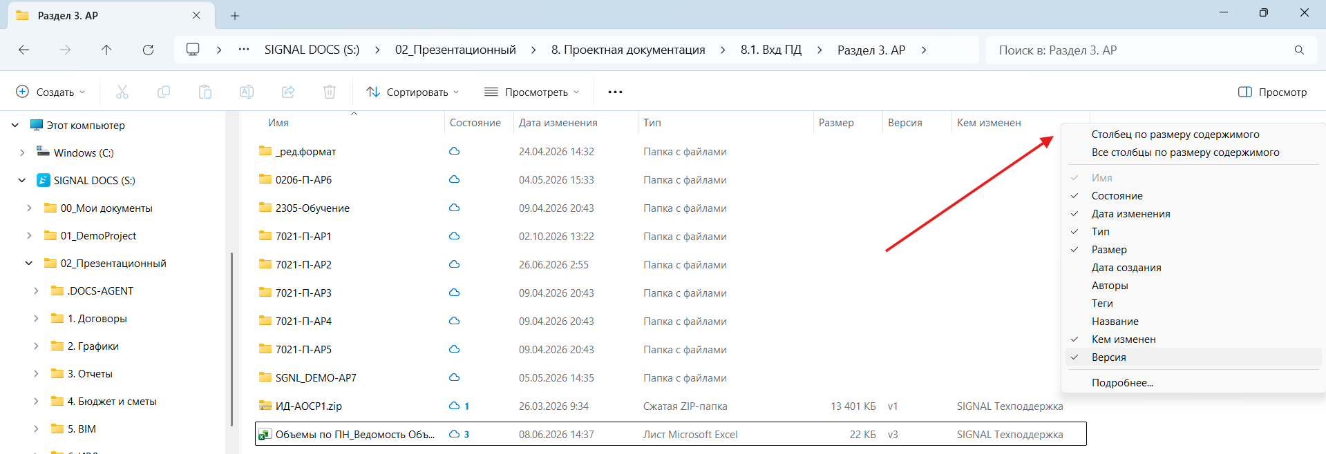Click the Cut scissors icon
The height and width of the screenshot is (454, 1326).
(122, 92)
